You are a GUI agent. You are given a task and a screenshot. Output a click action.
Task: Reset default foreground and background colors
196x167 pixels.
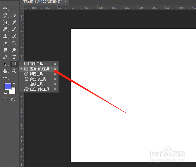click(6, 93)
